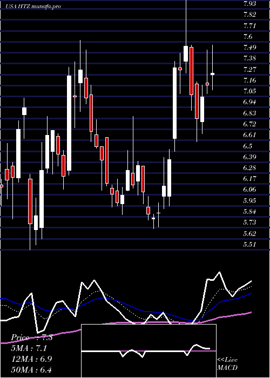This screenshot has width=270, height=378.
Task: Click the 6.83 price axis label
Action: click(250, 113)
